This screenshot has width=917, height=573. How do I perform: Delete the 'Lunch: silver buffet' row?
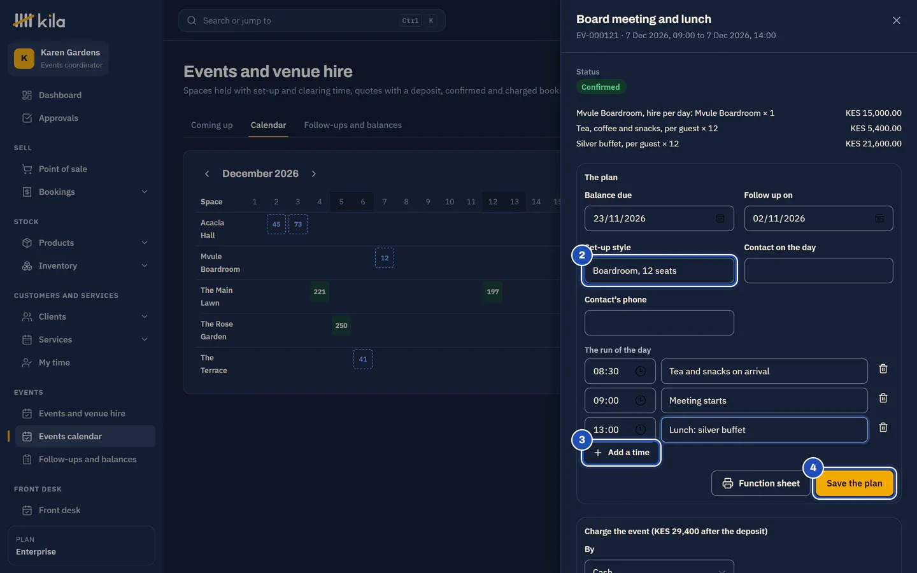coord(883,428)
